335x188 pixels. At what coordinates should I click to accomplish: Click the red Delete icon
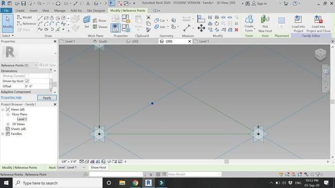[x=236, y=30]
